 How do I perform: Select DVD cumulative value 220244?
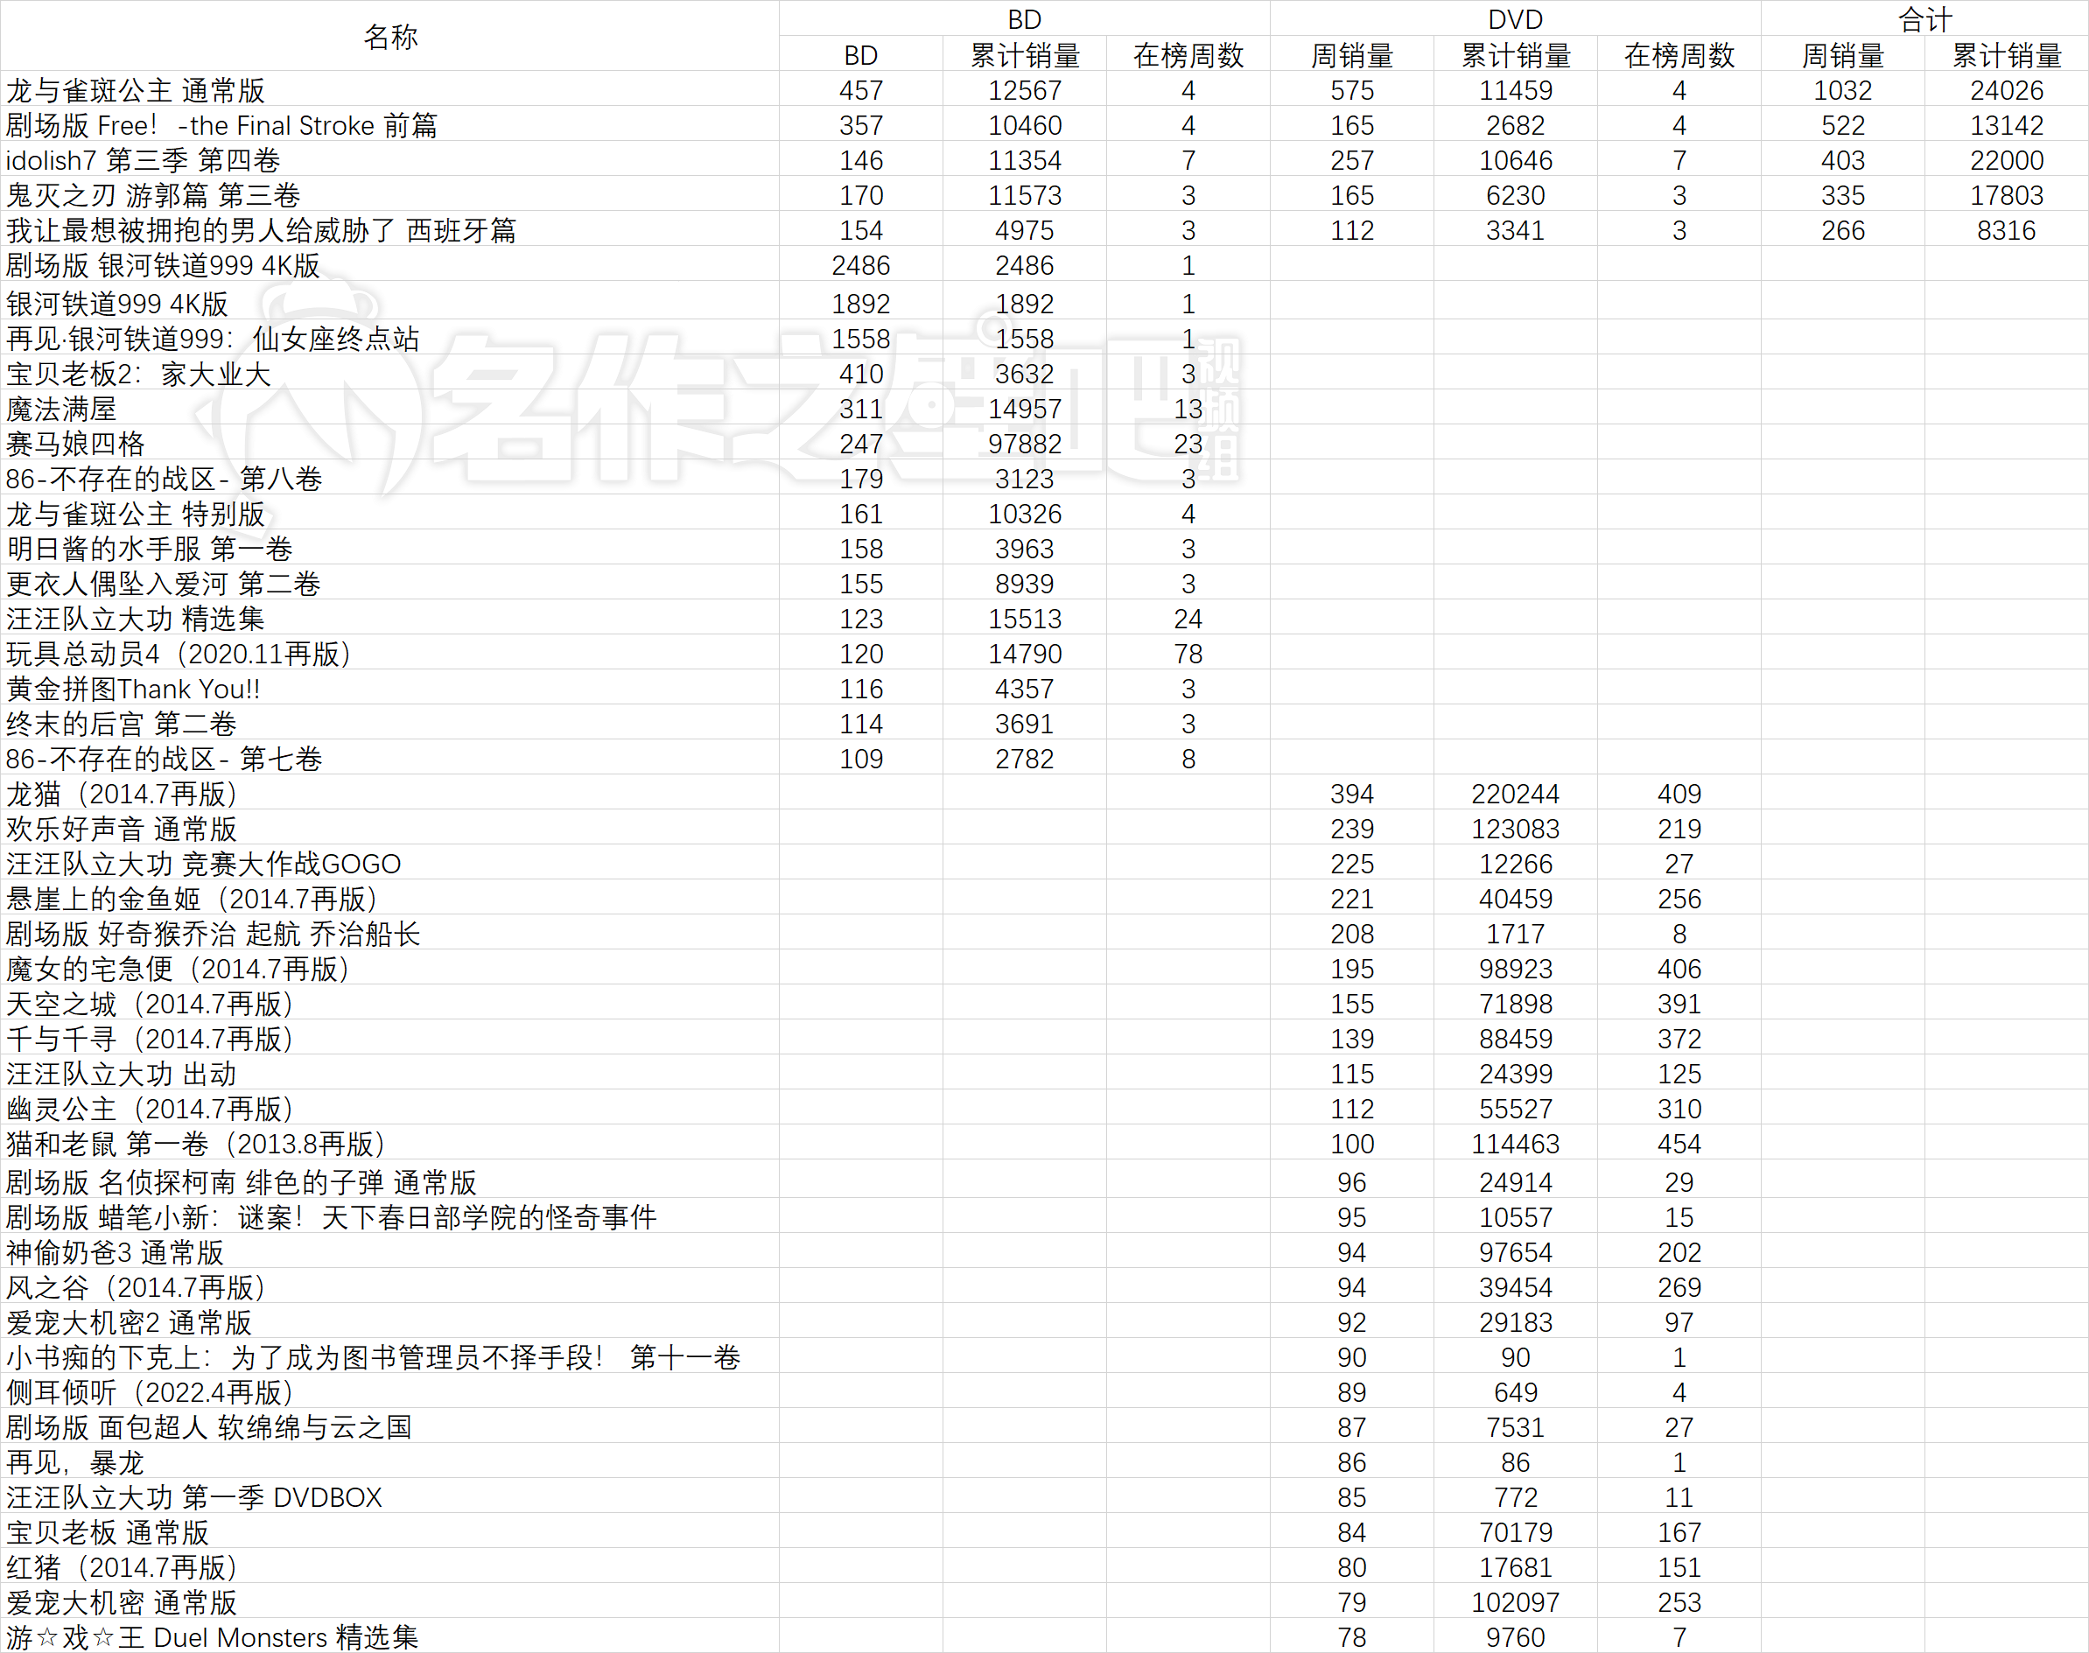tap(1515, 794)
